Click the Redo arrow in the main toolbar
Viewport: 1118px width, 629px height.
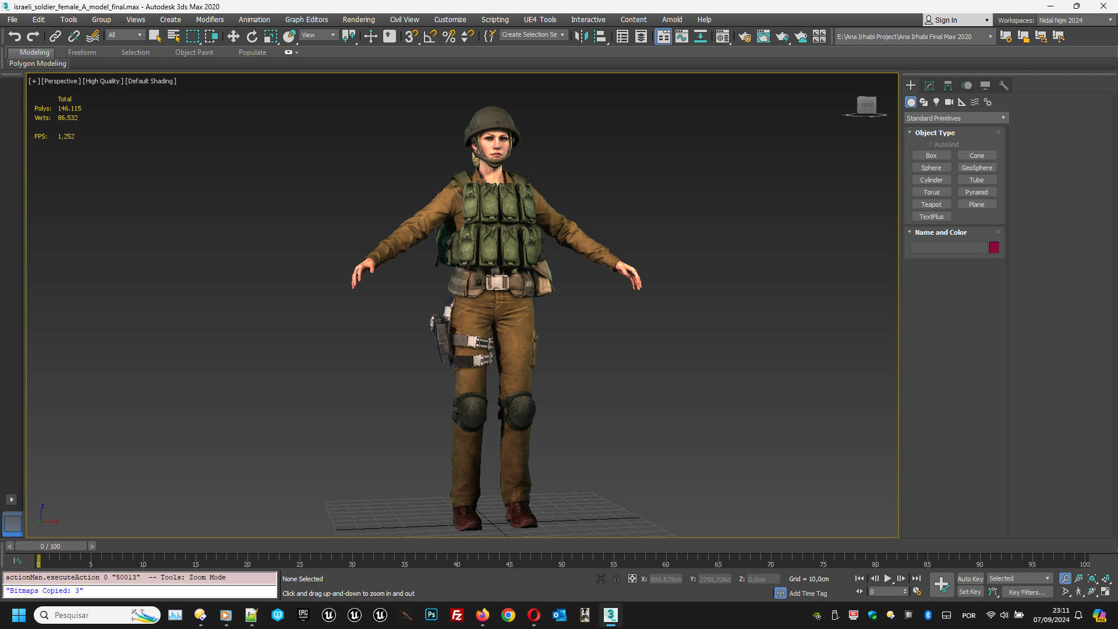[33, 36]
